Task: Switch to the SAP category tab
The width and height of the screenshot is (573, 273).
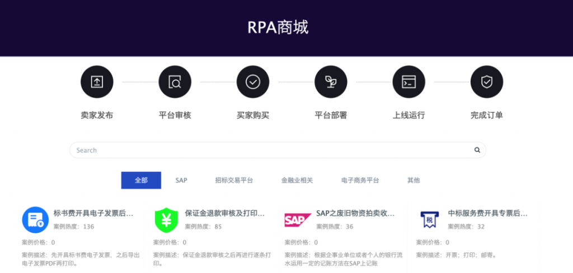Action: click(181, 180)
